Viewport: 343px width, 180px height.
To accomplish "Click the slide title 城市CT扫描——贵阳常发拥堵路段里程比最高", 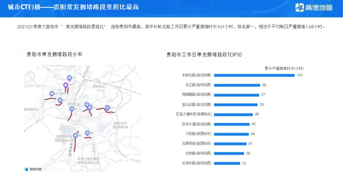I will [73, 7].
